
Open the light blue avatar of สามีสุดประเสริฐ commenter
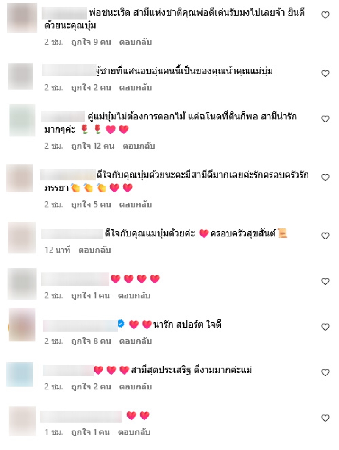[x=20, y=374]
